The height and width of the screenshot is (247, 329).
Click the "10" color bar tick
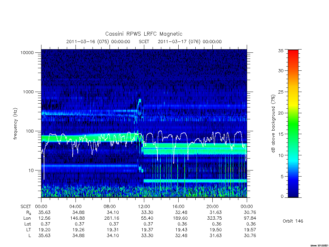click(x=281, y=155)
